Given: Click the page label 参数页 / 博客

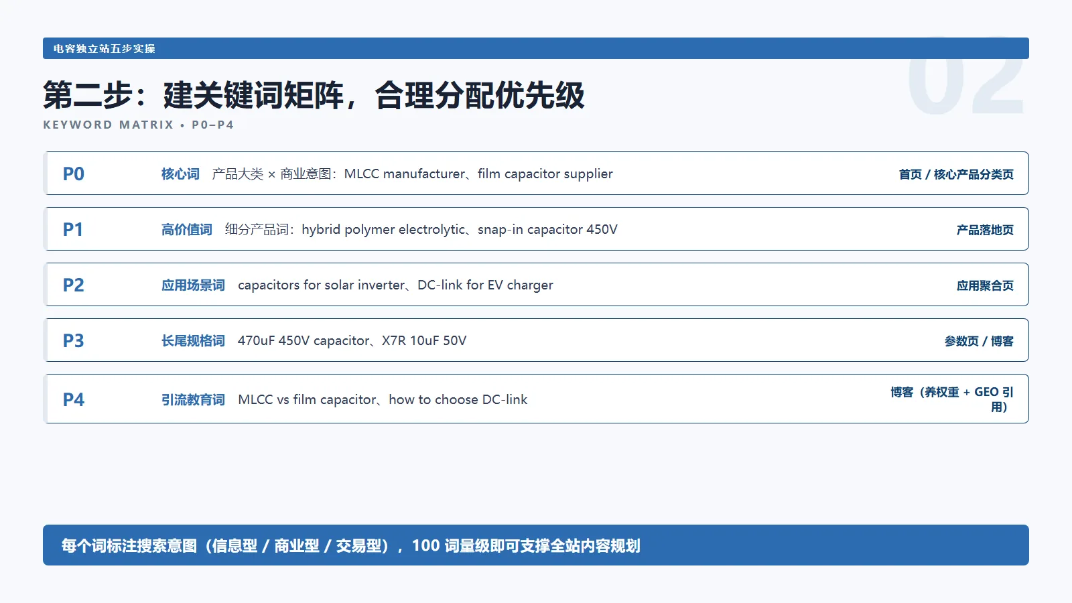Looking at the screenshot, I should point(979,342).
